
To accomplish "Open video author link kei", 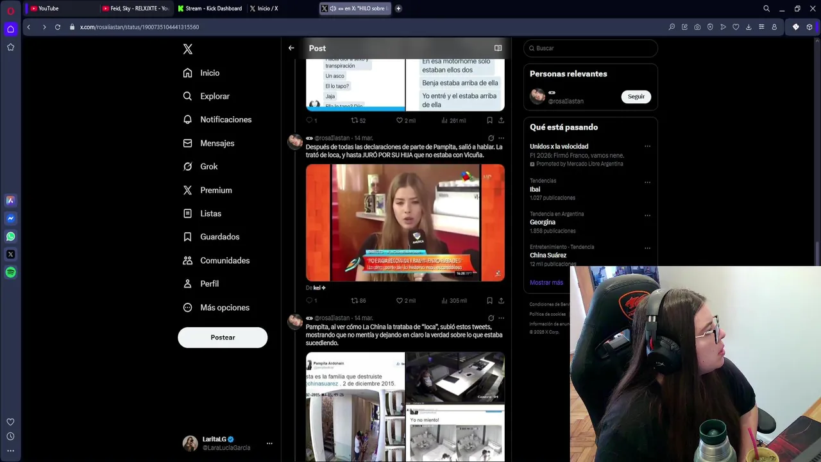I will [319, 288].
